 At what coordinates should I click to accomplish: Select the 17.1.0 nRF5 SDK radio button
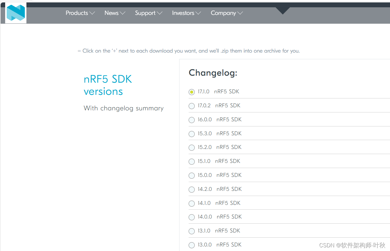192,92
